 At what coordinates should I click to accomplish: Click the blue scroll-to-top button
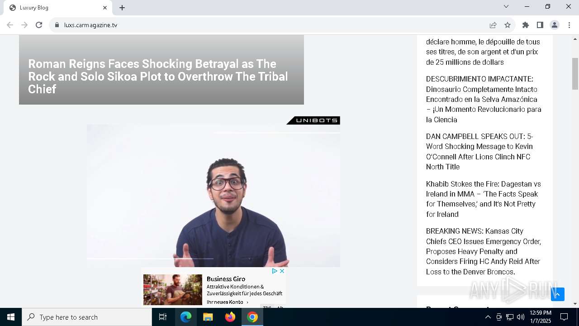(558, 294)
